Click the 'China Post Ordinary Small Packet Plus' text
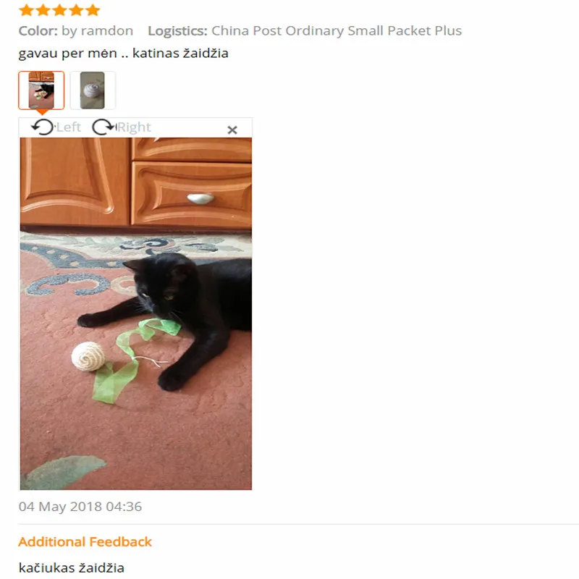The image size is (579, 579). click(x=337, y=30)
